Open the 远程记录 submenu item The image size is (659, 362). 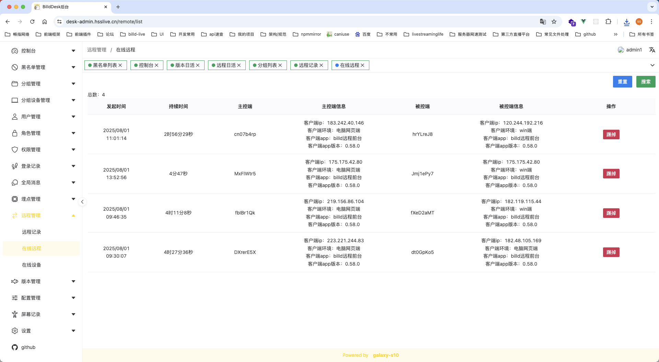click(32, 232)
